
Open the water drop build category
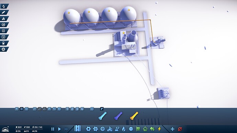tap(124, 129)
